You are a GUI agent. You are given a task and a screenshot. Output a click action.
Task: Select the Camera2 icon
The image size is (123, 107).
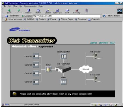tap(36, 65)
